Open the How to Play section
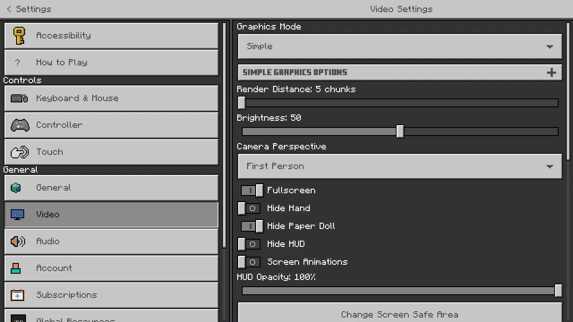This screenshot has height=322, width=573. click(111, 63)
